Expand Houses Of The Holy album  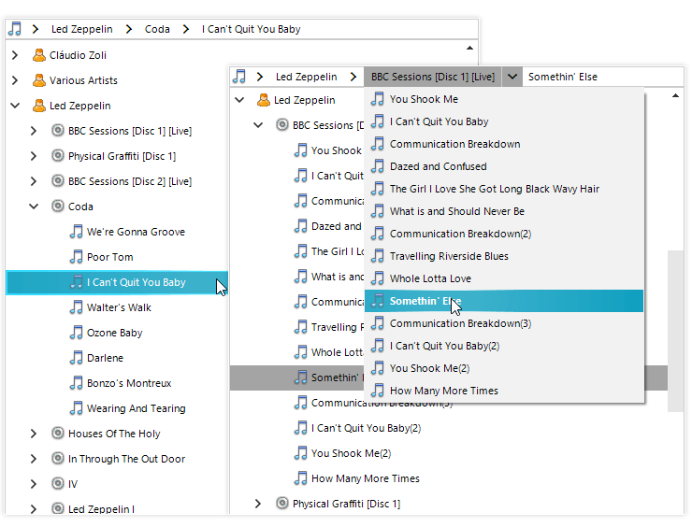(34, 433)
